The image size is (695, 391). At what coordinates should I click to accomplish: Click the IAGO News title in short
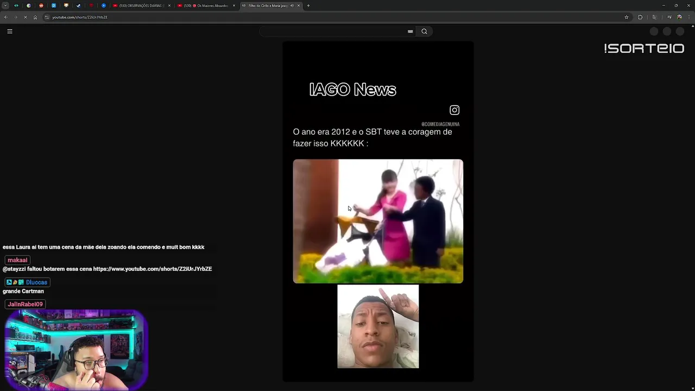tap(352, 90)
